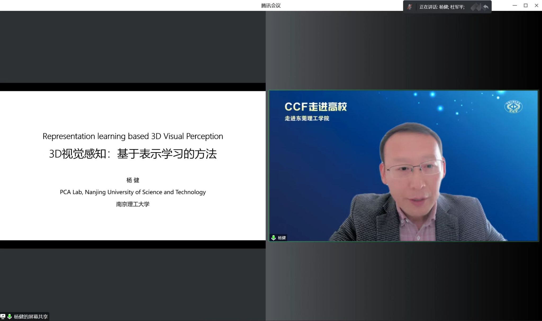Image resolution: width=542 pixels, height=321 pixels.
Task: Click the CCF round logo in video
Action: tap(513, 107)
